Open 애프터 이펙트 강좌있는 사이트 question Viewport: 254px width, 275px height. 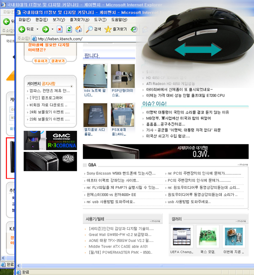[113, 181]
